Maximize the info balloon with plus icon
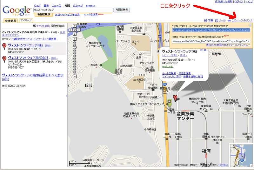 click(x=202, y=50)
